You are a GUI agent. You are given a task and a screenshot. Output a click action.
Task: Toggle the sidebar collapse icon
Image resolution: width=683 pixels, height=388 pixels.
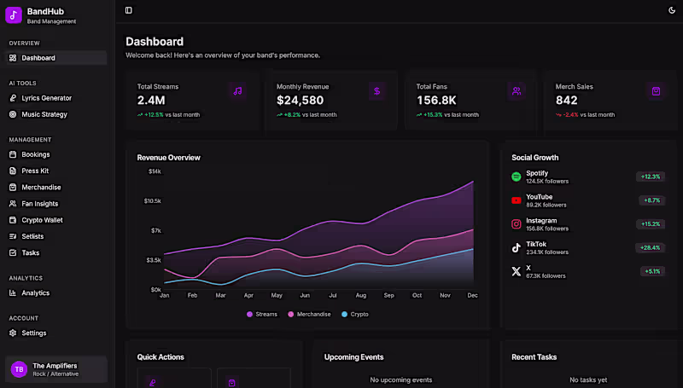(129, 10)
